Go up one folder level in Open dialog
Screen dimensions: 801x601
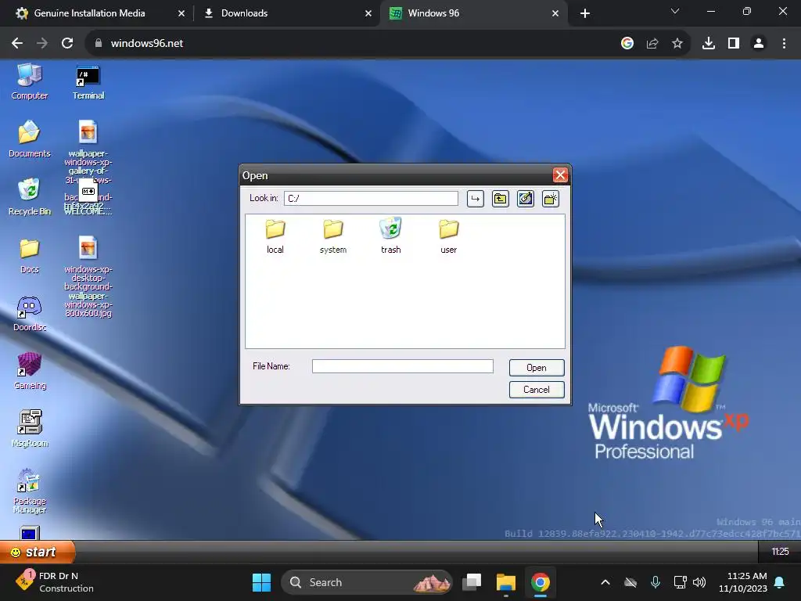coord(500,199)
